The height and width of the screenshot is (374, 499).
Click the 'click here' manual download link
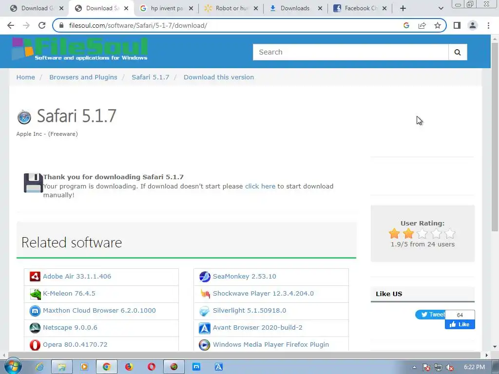[260, 187]
